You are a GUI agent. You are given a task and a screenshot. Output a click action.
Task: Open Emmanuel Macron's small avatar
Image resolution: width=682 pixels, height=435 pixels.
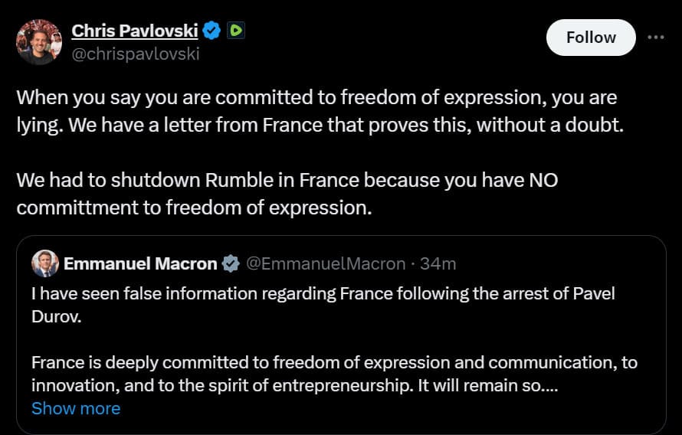click(x=45, y=263)
